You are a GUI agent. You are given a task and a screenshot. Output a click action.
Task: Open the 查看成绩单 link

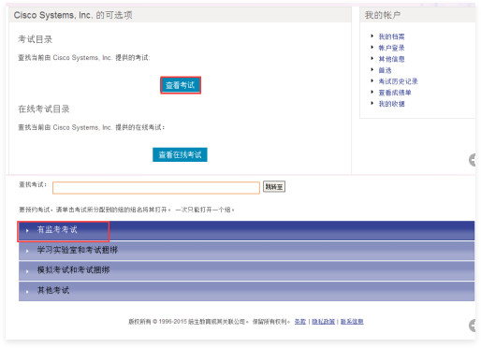pyautogui.click(x=395, y=93)
